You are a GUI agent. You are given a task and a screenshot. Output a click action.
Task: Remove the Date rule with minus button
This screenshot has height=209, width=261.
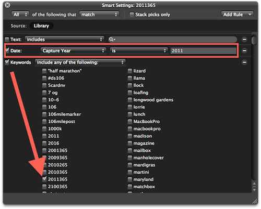(244, 51)
